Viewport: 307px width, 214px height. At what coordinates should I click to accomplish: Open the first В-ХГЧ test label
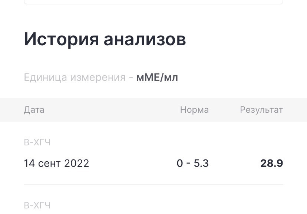37,142
